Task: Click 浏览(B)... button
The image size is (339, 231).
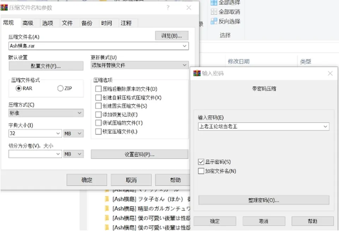Action: [x=172, y=36]
